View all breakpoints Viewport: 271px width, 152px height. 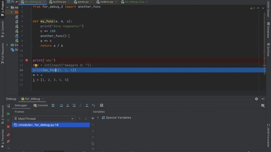(8, 135)
